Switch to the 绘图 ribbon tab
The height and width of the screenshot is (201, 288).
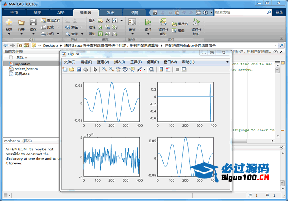point(37,12)
